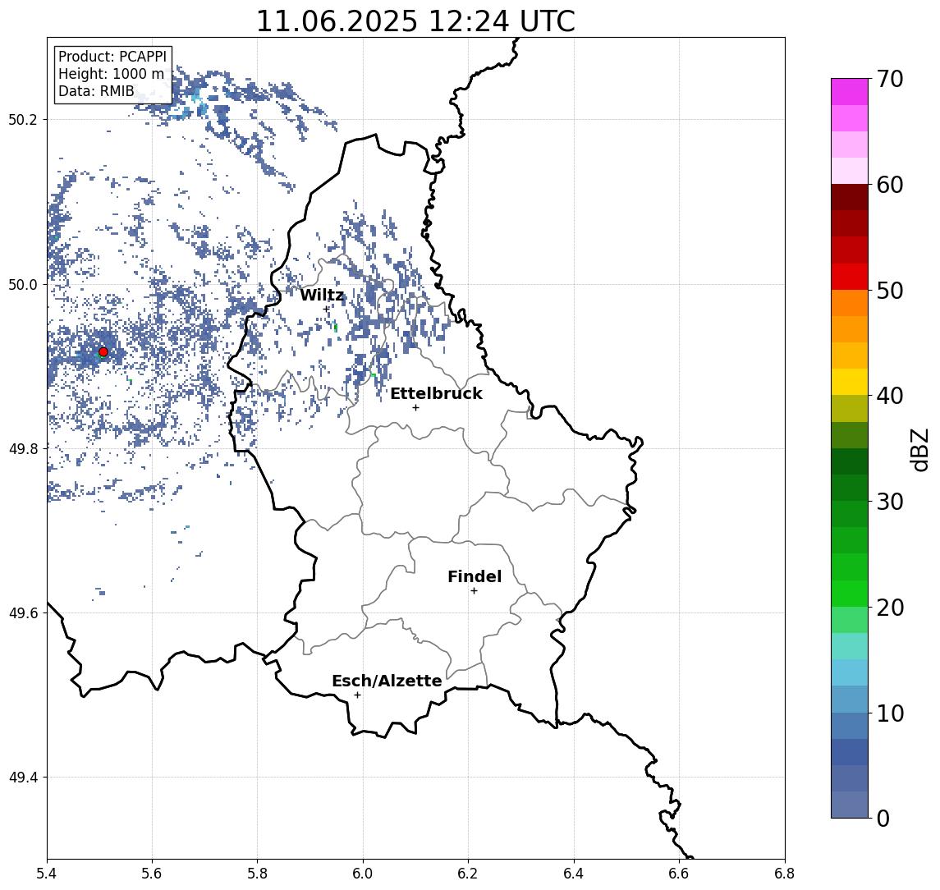The image size is (940, 890).
Task: Click the title 11.06.2025 12:24 UTC
Action: [415, 21]
